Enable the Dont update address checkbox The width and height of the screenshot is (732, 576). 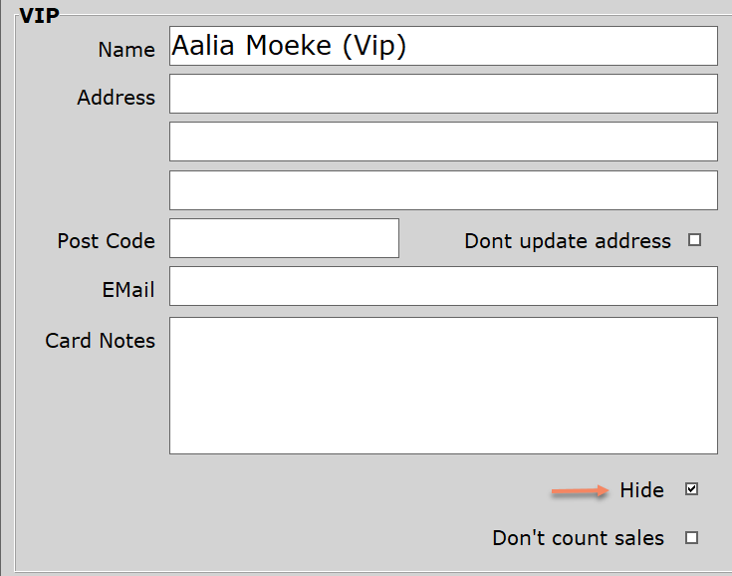(x=695, y=240)
